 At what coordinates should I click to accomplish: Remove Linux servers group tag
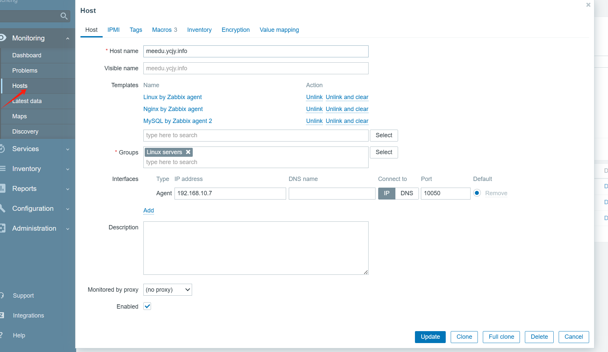coord(188,152)
